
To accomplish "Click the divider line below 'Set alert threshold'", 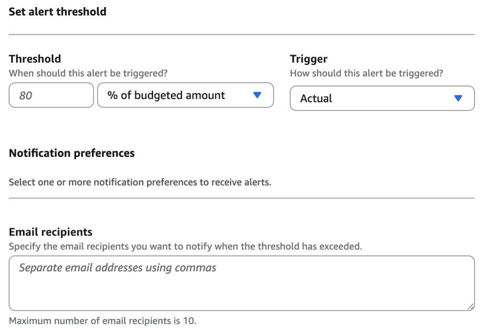I will pos(242,34).
